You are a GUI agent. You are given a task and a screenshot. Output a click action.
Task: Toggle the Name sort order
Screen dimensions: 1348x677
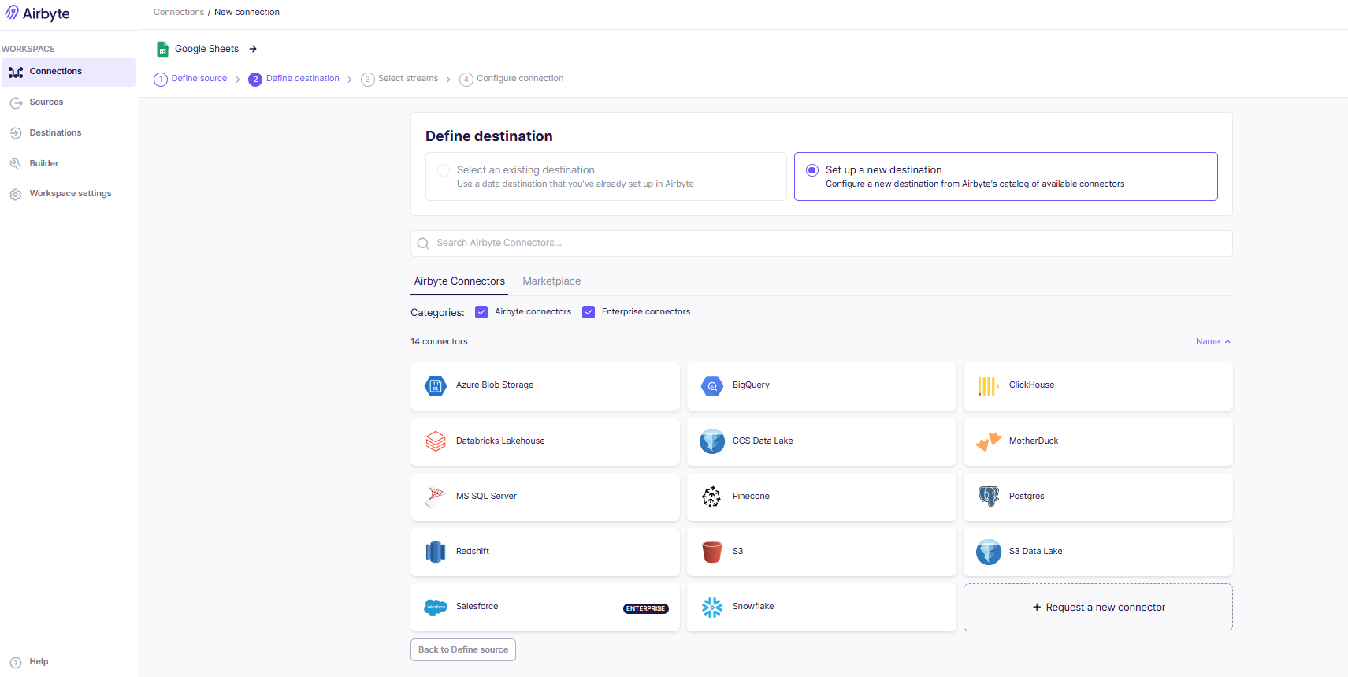click(1213, 342)
